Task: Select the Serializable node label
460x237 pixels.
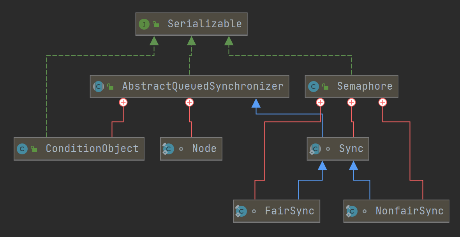Action: tap(204, 24)
